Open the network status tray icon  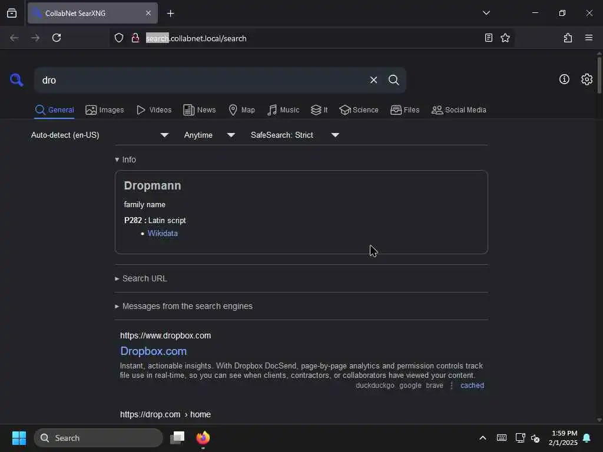[x=520, y=438]
